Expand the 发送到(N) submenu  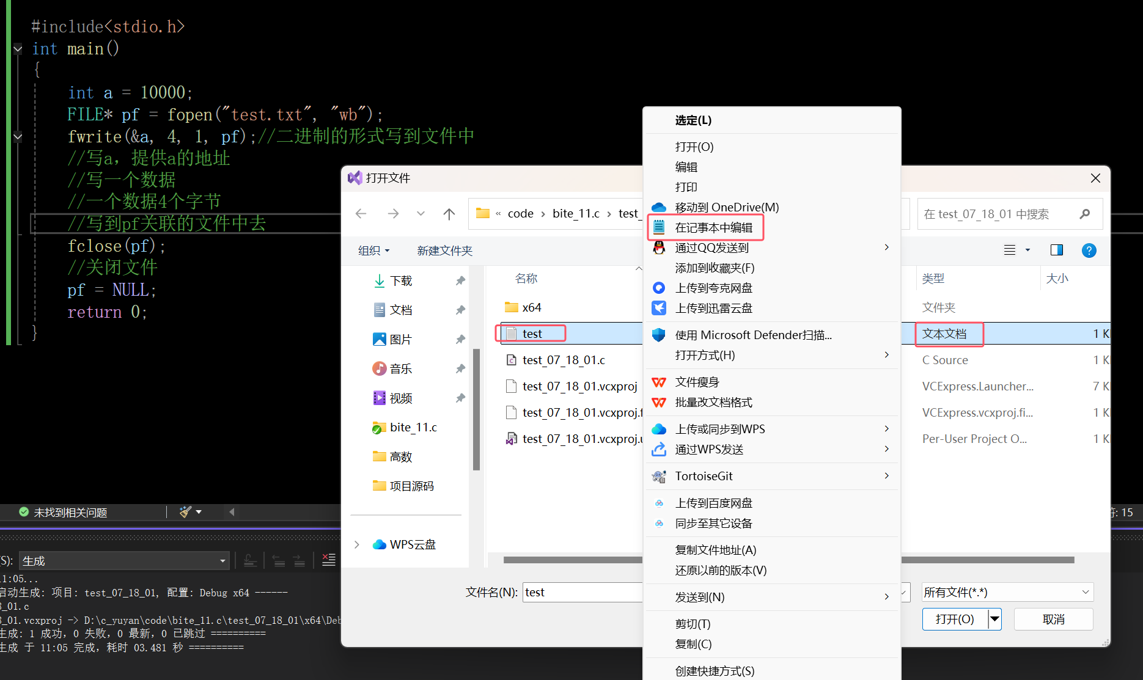(700, 597)
